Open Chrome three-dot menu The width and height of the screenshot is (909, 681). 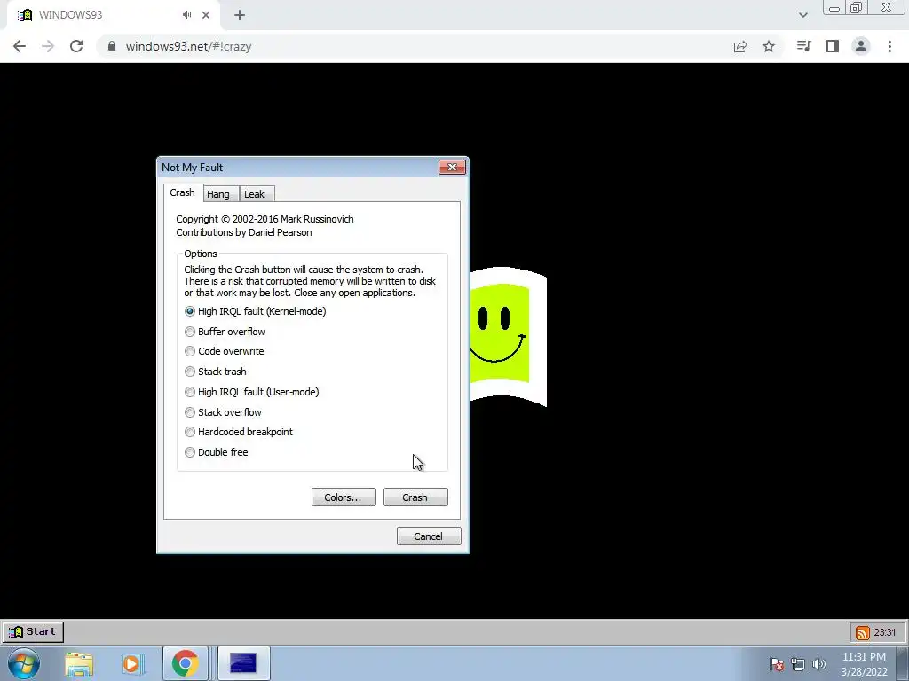click(x=889, y=46)
